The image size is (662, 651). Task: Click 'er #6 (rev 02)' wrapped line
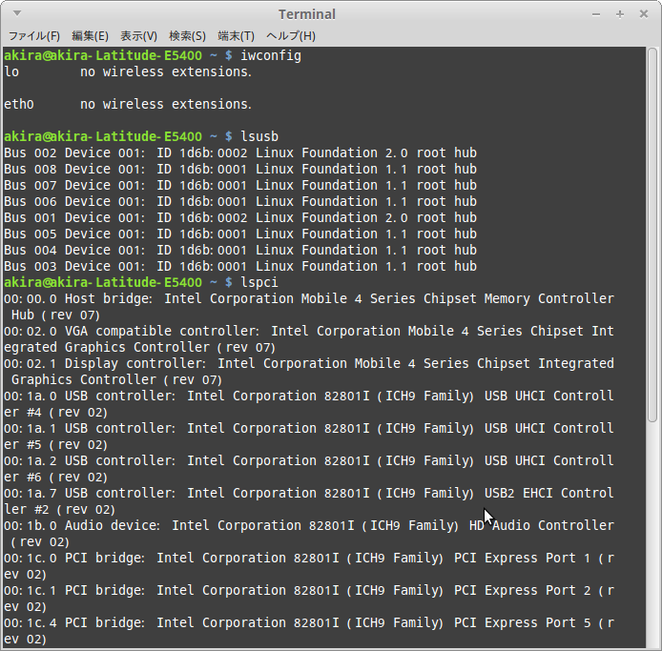coord(55,478)
